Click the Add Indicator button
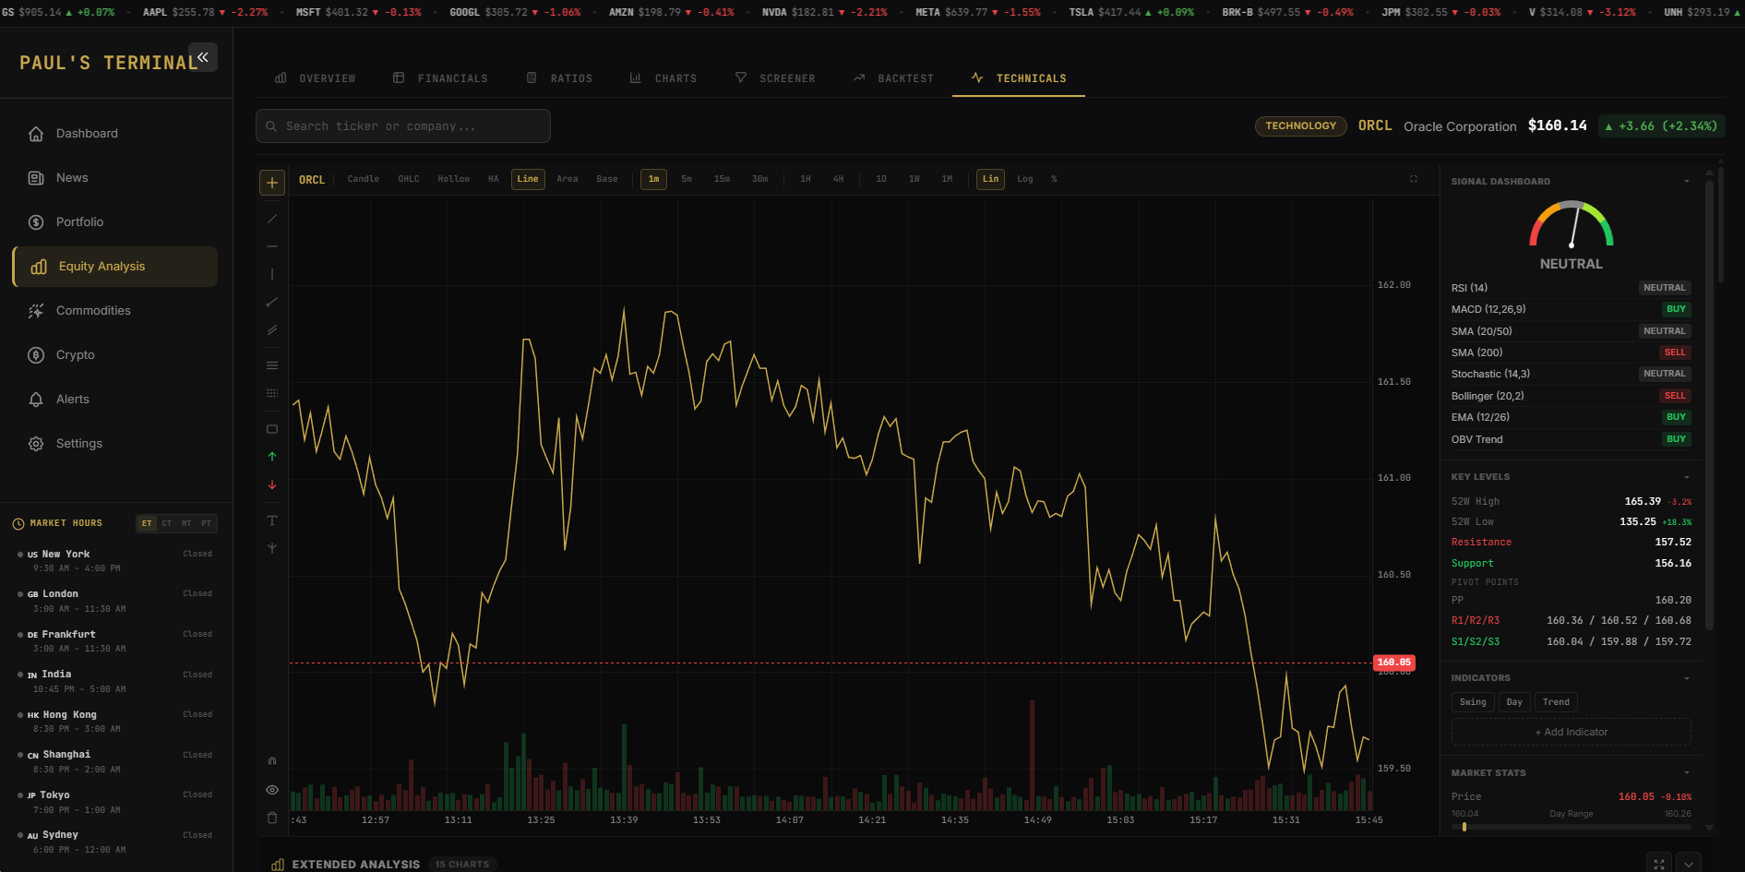Image resolution: width=1745 pixels, height=872 pixels. (1571, 732)
